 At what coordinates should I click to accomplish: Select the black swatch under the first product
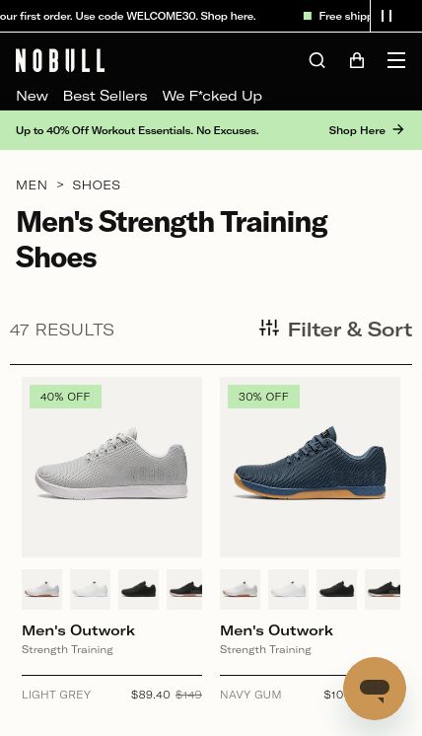point(138,590)
